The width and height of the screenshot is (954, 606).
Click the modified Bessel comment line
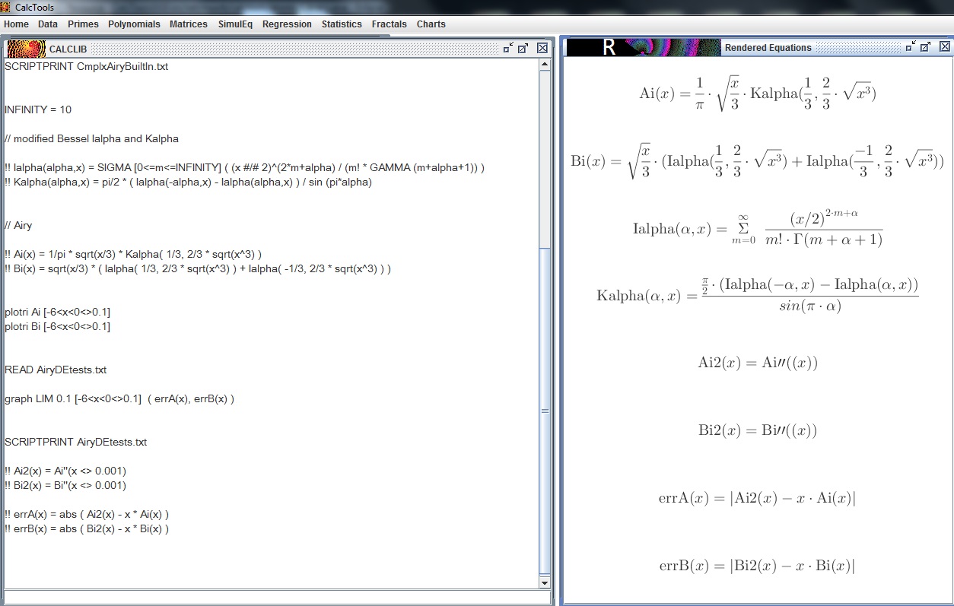pos(91,138)
